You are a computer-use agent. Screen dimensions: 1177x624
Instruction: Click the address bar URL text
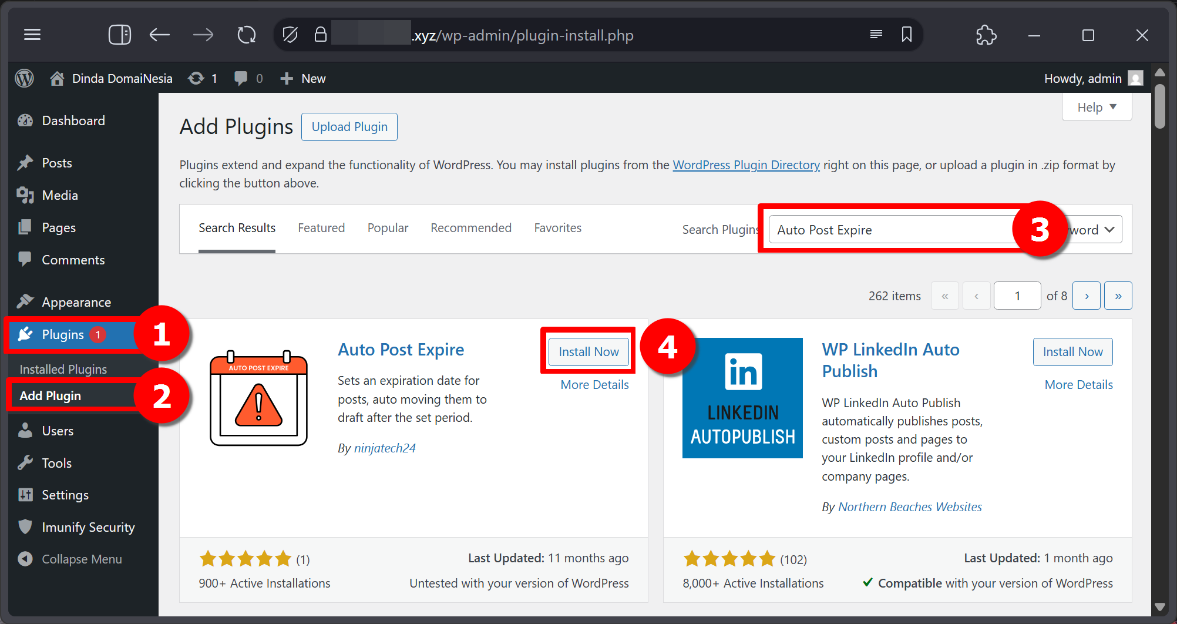[x=522, y=35]
